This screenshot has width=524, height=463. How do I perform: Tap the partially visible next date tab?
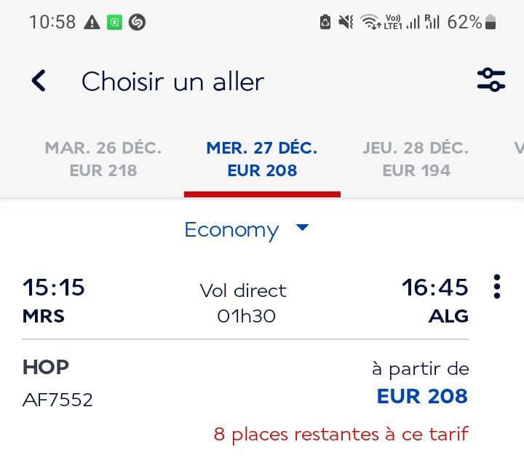[517, 159]
